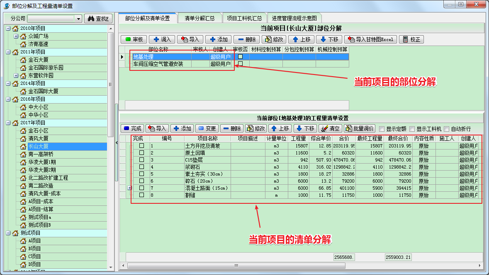Click the bottom horizontal scrollbar thumb
Viewport: 489px width, 275px height.
tap(236, 265)
